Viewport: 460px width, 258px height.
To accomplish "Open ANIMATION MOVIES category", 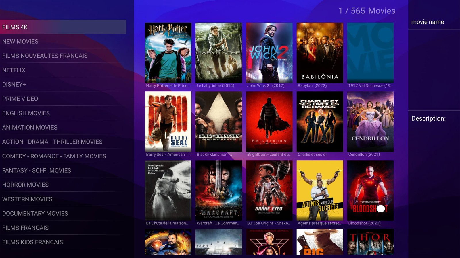I will [x=30, y=127].
